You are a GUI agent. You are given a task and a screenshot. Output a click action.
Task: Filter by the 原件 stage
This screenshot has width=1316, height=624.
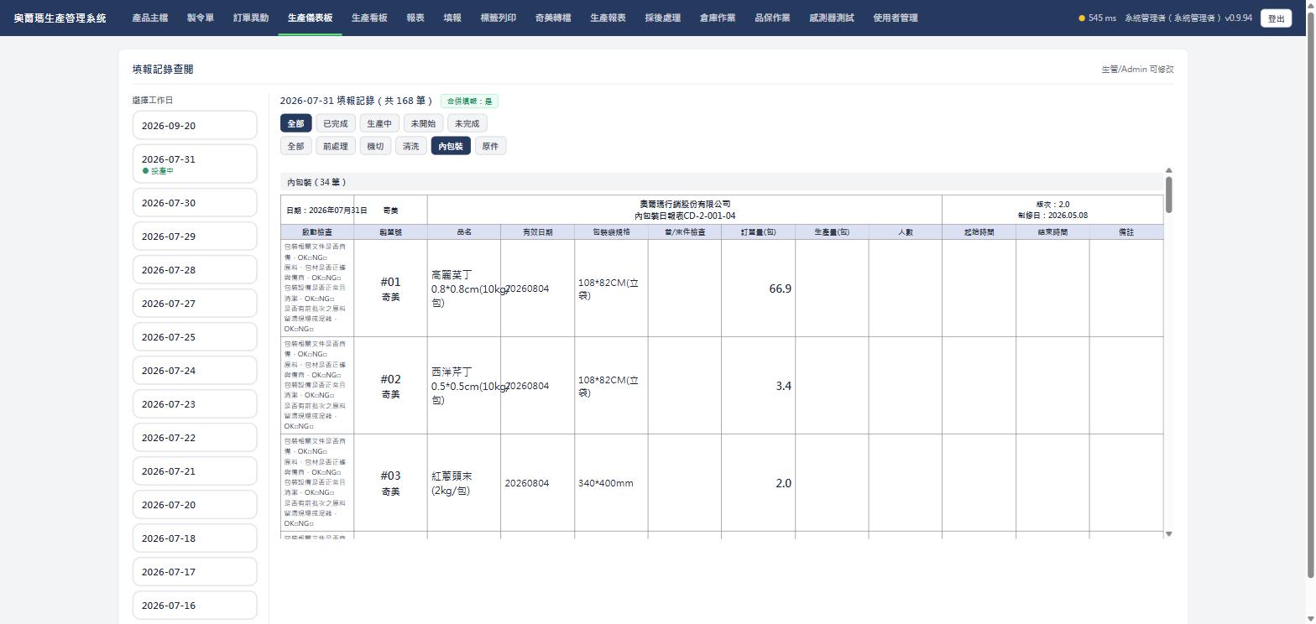(x=490, y=146)
